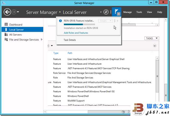Open the Tools menu
The image size is (170, 116).
click(139, 12)
